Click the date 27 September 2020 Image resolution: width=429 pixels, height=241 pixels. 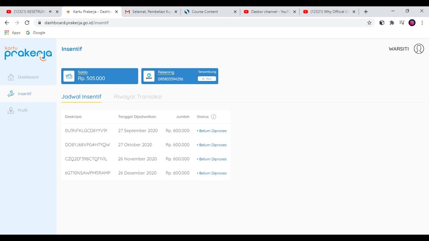[x=138, y=131]
